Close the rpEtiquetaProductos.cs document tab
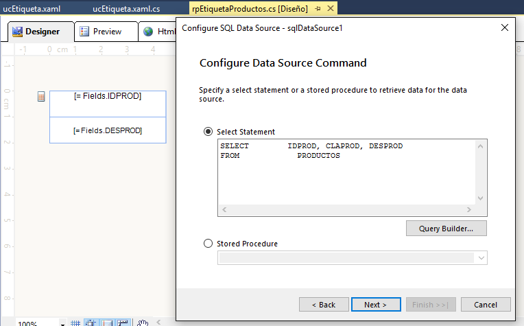This screenshot has width=524, height=326. point(330,8)
